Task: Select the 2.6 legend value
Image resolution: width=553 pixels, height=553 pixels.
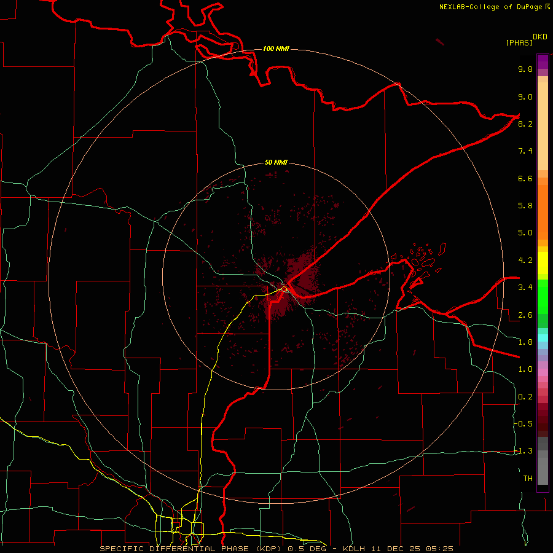Action: (525, 315)
